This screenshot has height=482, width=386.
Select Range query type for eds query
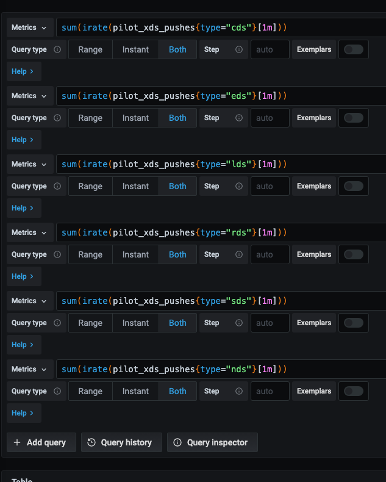pos(90,118)
